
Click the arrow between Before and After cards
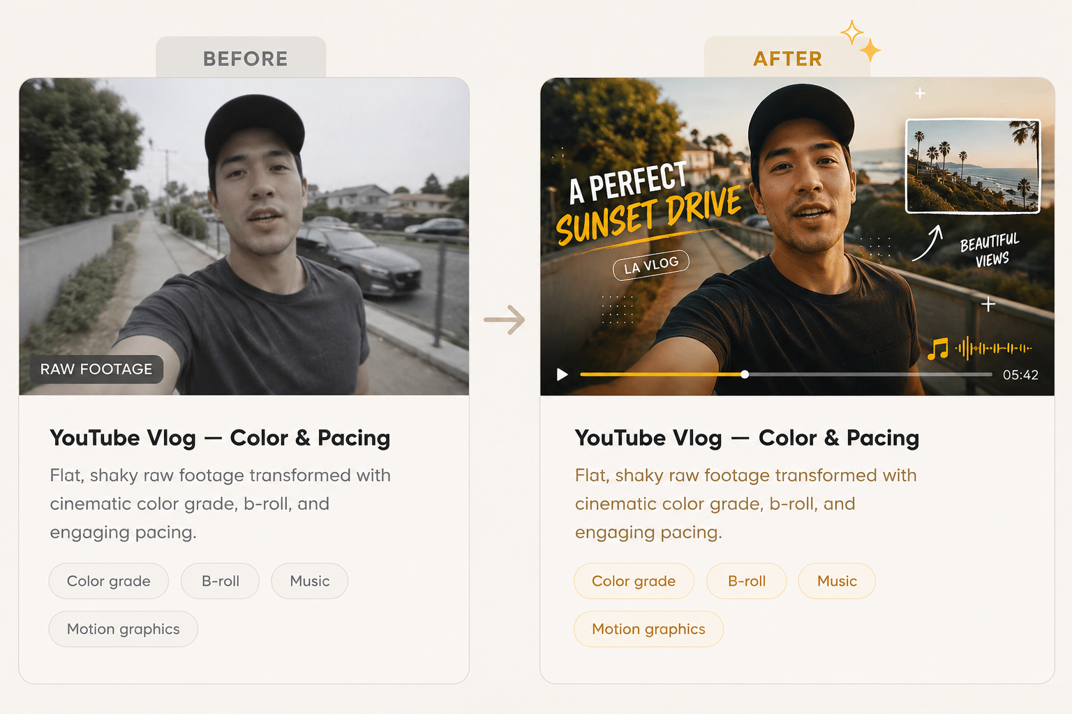coord(504,320)
